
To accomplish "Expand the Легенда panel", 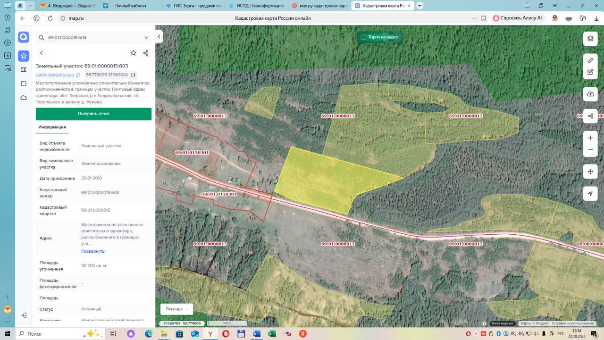I will pos(176,309).
